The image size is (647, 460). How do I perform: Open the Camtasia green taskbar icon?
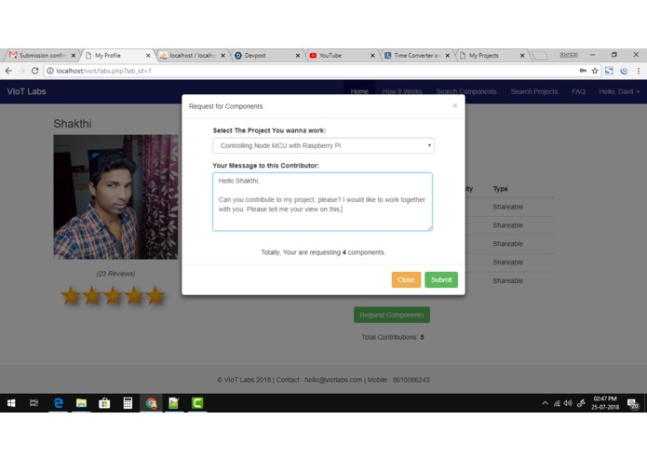[x=197, y=403]
